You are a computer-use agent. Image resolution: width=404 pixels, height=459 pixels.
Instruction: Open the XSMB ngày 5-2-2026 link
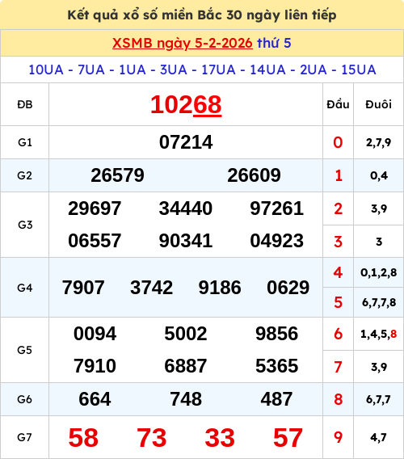pos(183,44)
